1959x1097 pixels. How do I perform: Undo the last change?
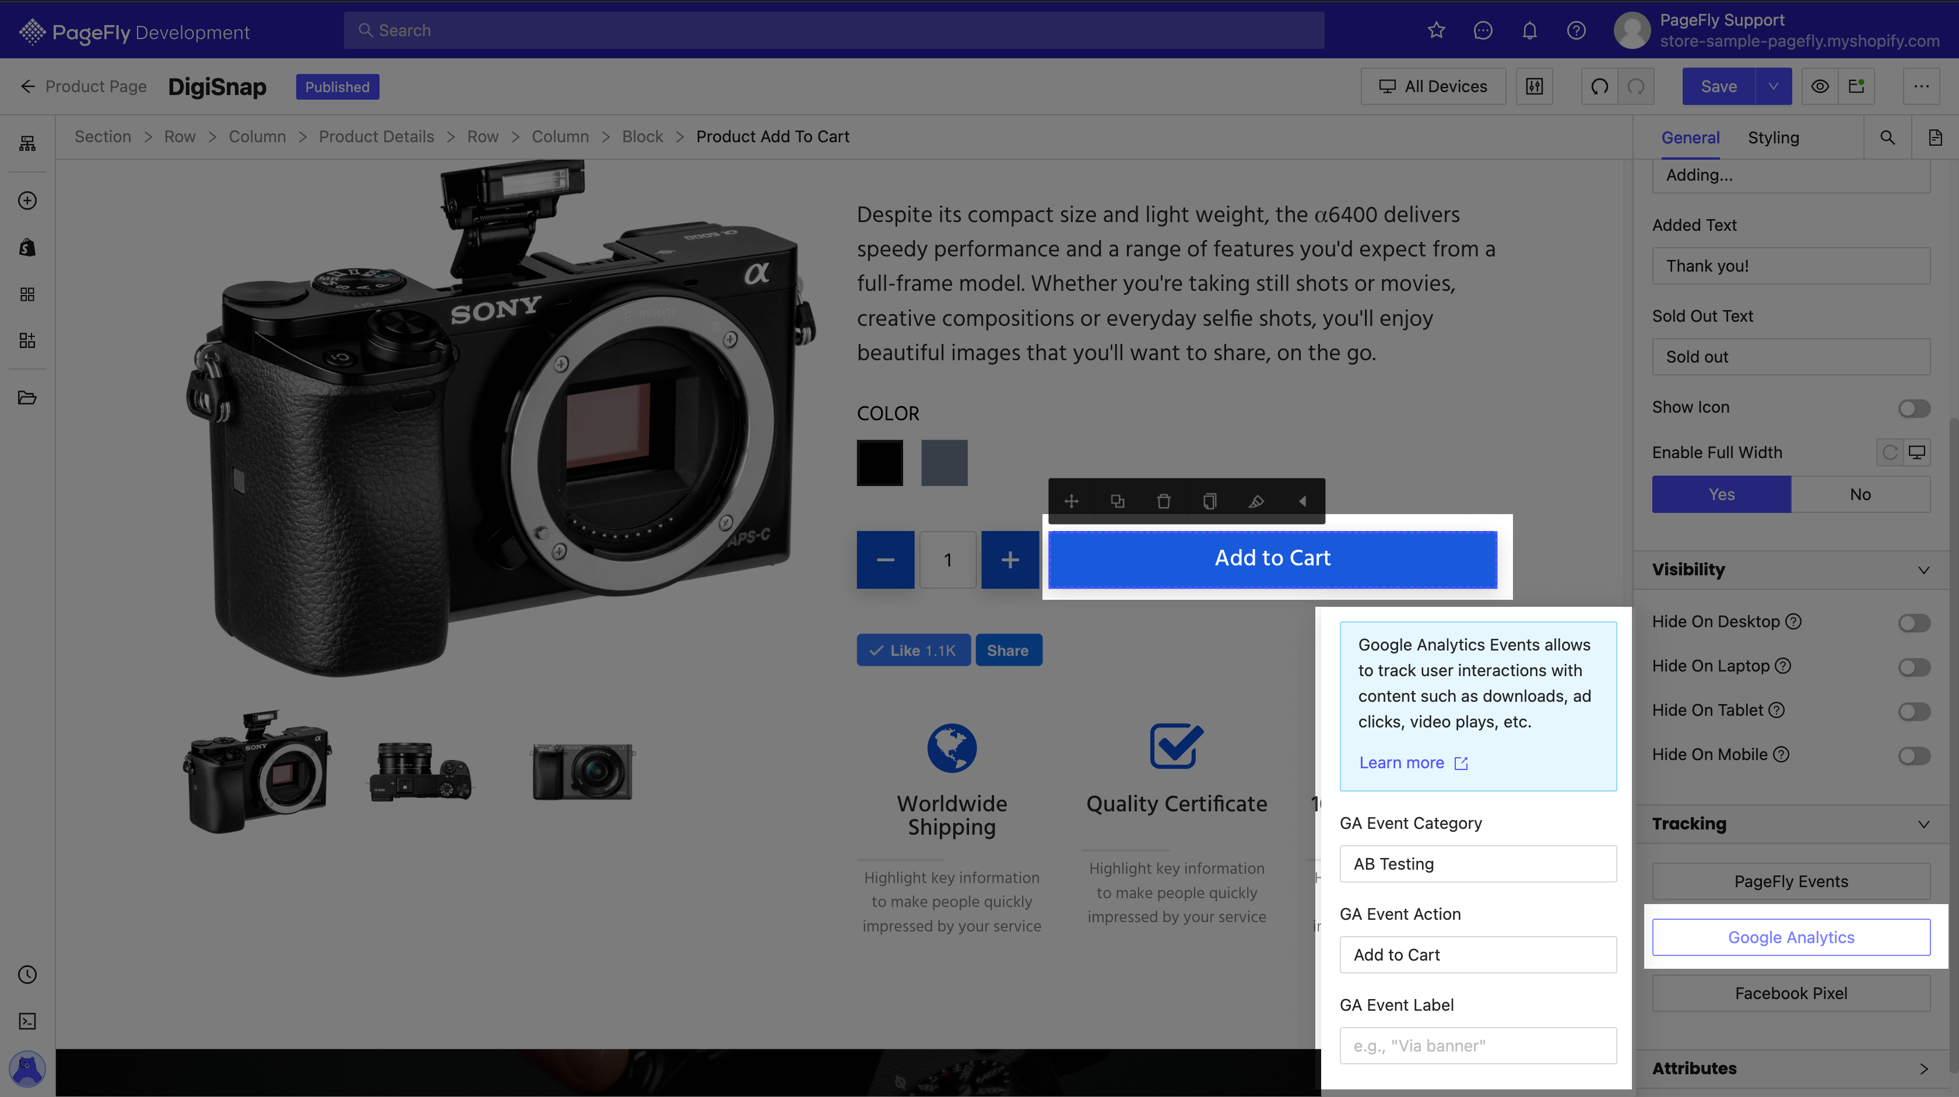[1599, 87]
